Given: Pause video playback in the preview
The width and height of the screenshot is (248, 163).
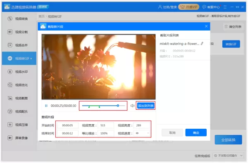Looking at the screenshot, I should 46,106.
